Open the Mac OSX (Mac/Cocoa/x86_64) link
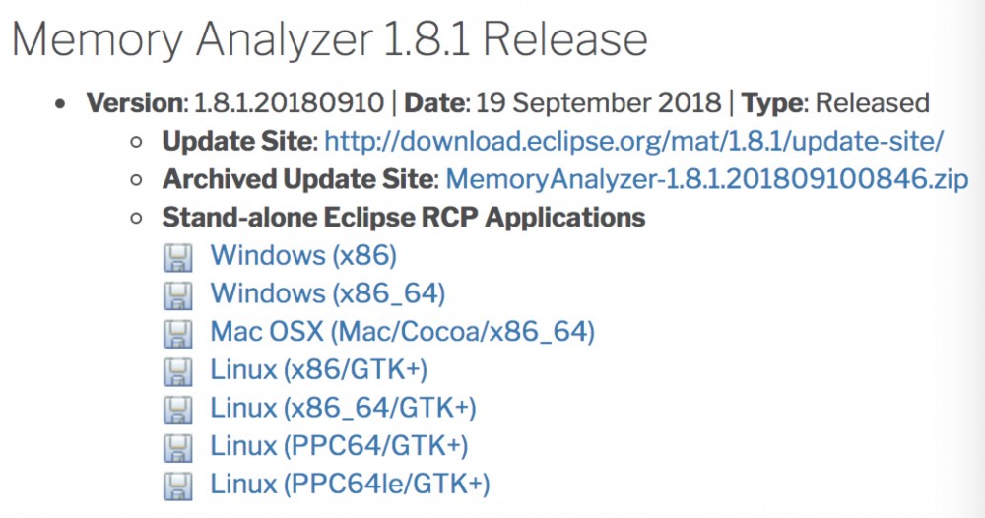 (402, 332)
